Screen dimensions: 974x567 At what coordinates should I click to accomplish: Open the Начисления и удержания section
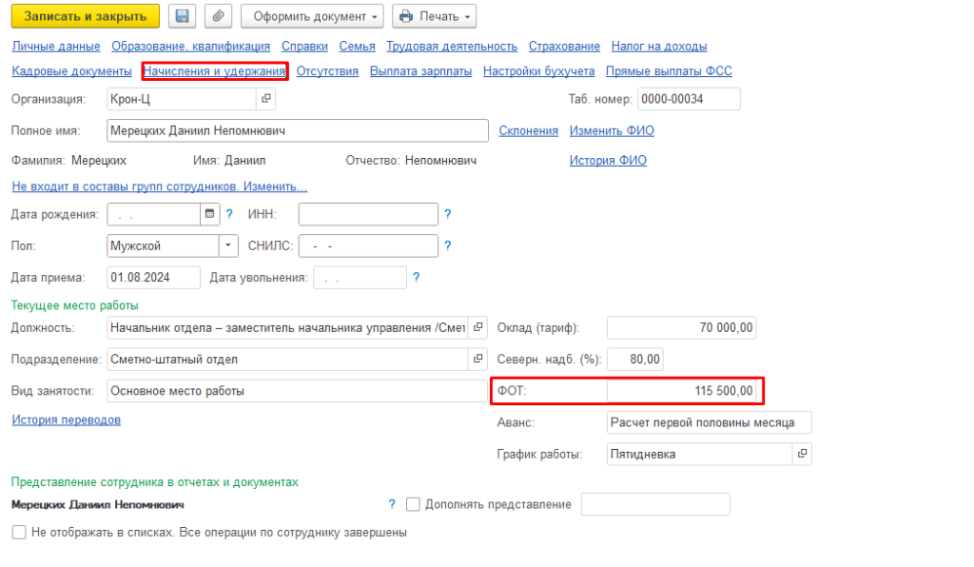click(x=214, y=71)
